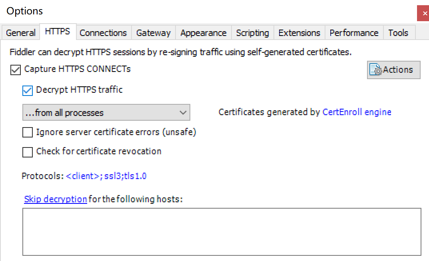Disable Decrypt HTTPS traffic checkbox

coord(28,91)
